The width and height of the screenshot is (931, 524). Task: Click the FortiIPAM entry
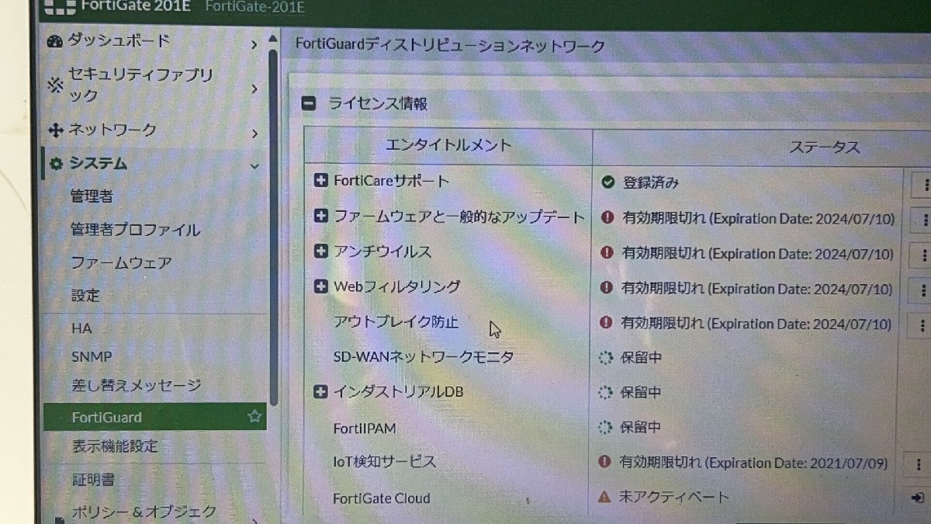point(365,428)
